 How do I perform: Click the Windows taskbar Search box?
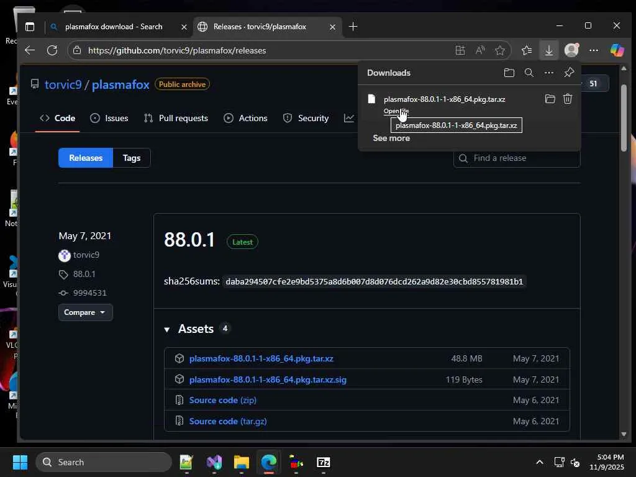coord(104,462)
